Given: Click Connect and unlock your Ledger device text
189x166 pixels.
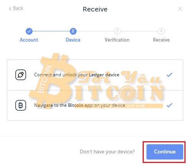Looking at the screenshot, I should pyautogui.click(x=77, y=75).
